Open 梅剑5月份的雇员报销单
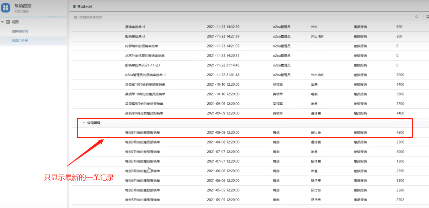The image size is (429, 208). point(142,200)
